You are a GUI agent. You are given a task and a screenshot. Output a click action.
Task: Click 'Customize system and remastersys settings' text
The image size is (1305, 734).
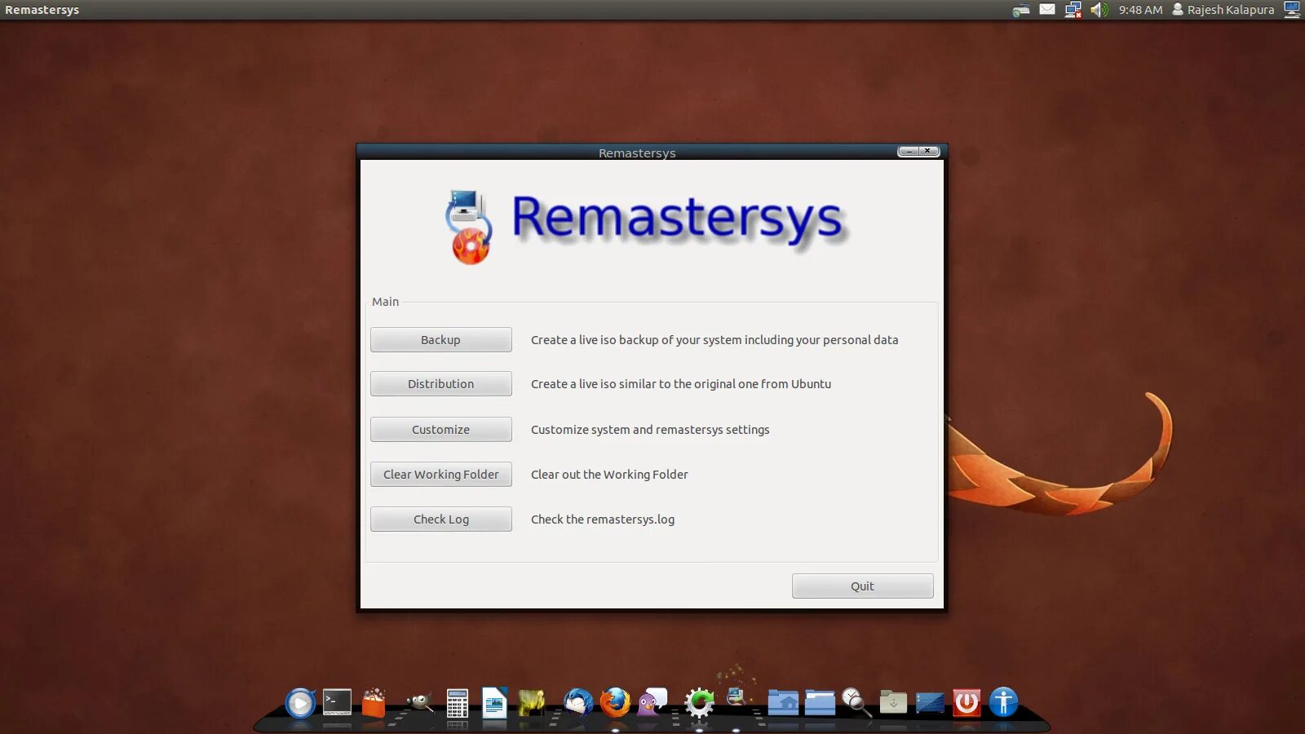(x=650, y=430)
